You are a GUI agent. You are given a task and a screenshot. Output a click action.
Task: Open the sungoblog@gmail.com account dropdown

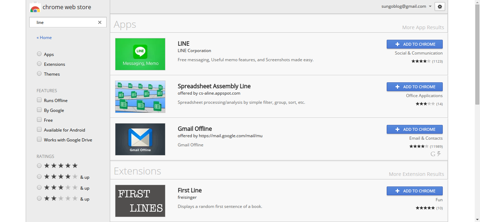406,6
